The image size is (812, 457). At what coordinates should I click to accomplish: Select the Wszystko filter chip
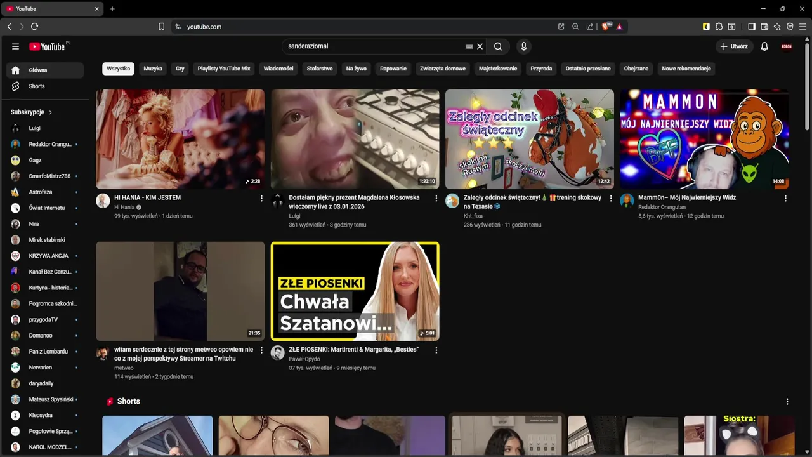click(x=119, y=69)
